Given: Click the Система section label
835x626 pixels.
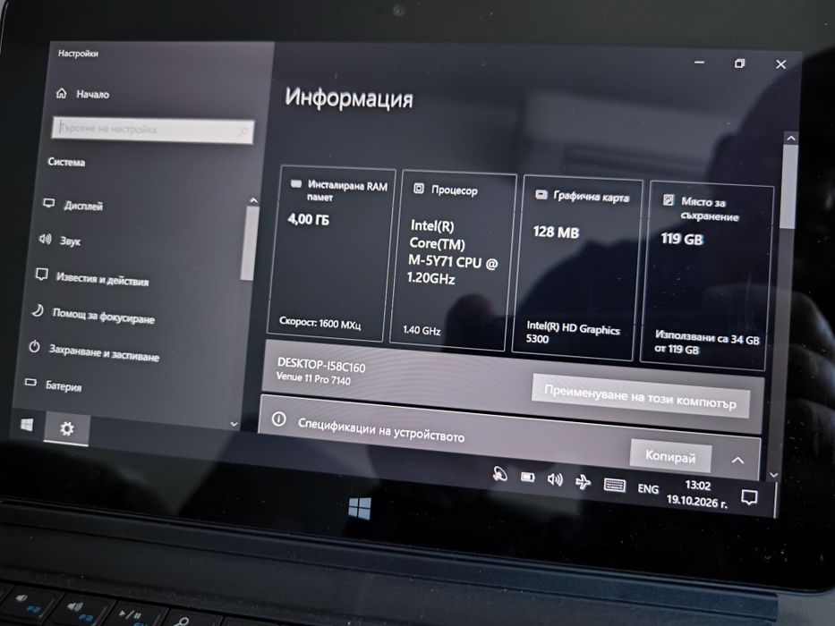Looking at the screenshot, I should pyautogui.click(x=66, y=162).
